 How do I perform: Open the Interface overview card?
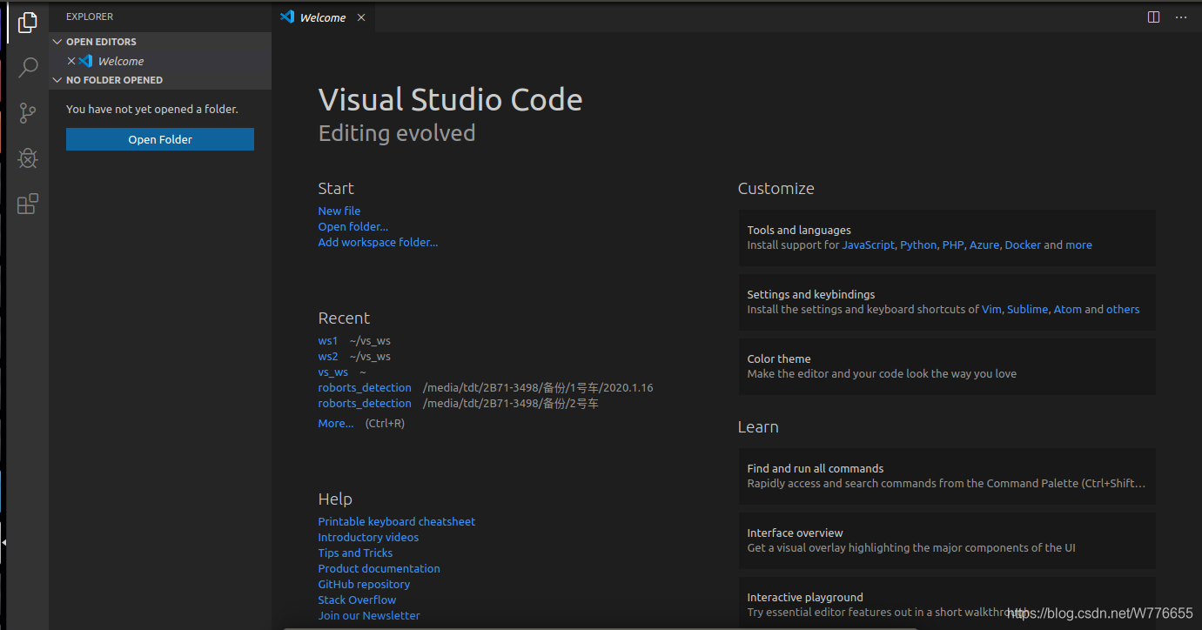click(947, 540)
